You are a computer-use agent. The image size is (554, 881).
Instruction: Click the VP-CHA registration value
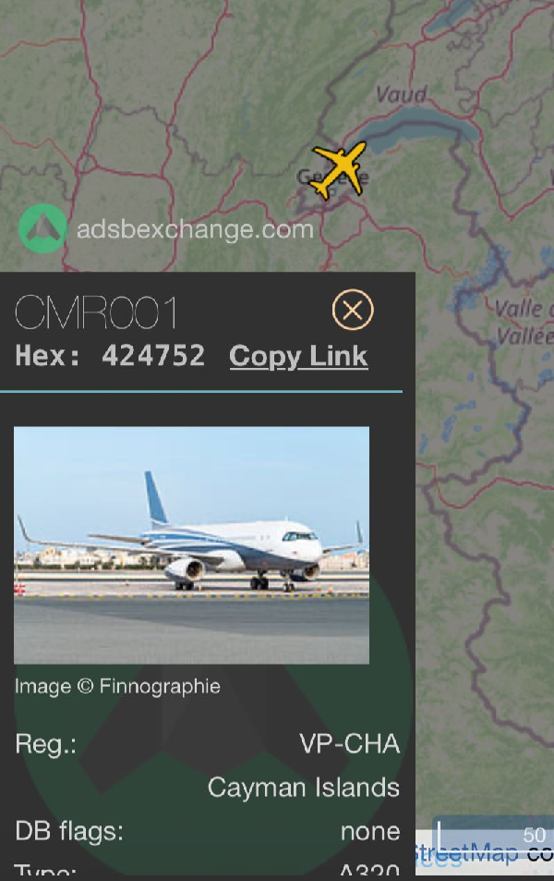click(x=349, y=744)
